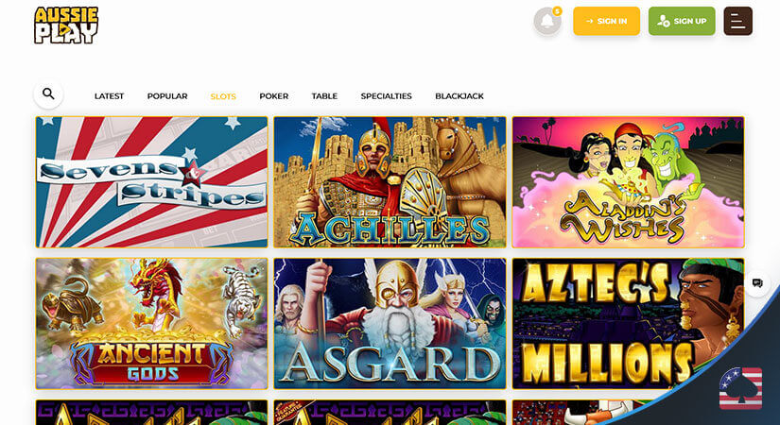780x425 pixels.
Task: Open the Aladdin's Wishes game tile
Action: coord(629,182)
